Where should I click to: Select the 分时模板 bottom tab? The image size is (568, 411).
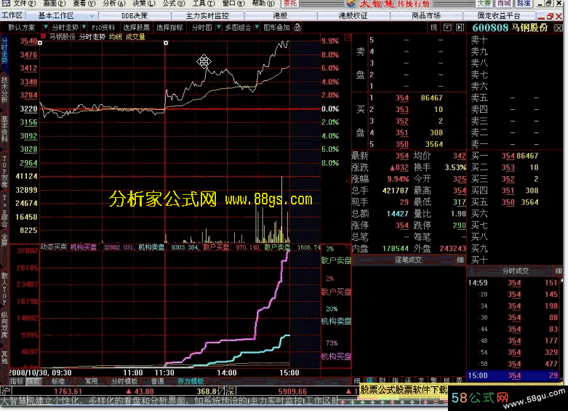point(124,381)
